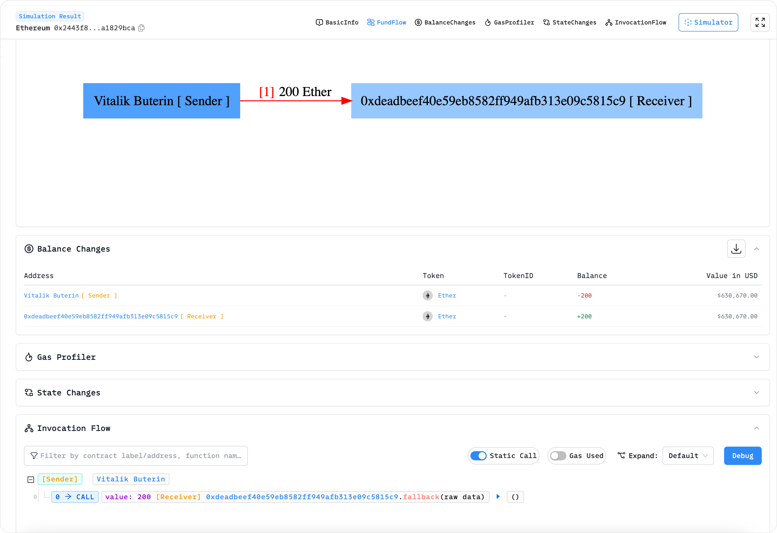This screenshot has height=533, width=777.
Task: Switch to the BalanceChanges tab
Action: tap(445, 22)
